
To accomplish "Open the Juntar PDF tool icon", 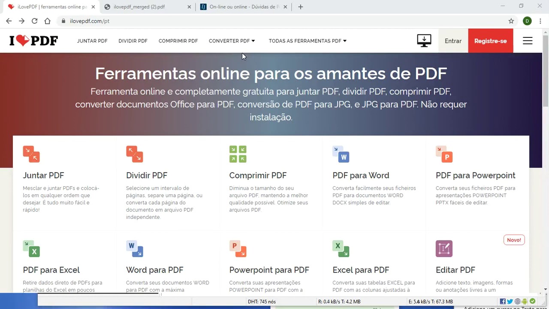I will (x=31, y=154).
